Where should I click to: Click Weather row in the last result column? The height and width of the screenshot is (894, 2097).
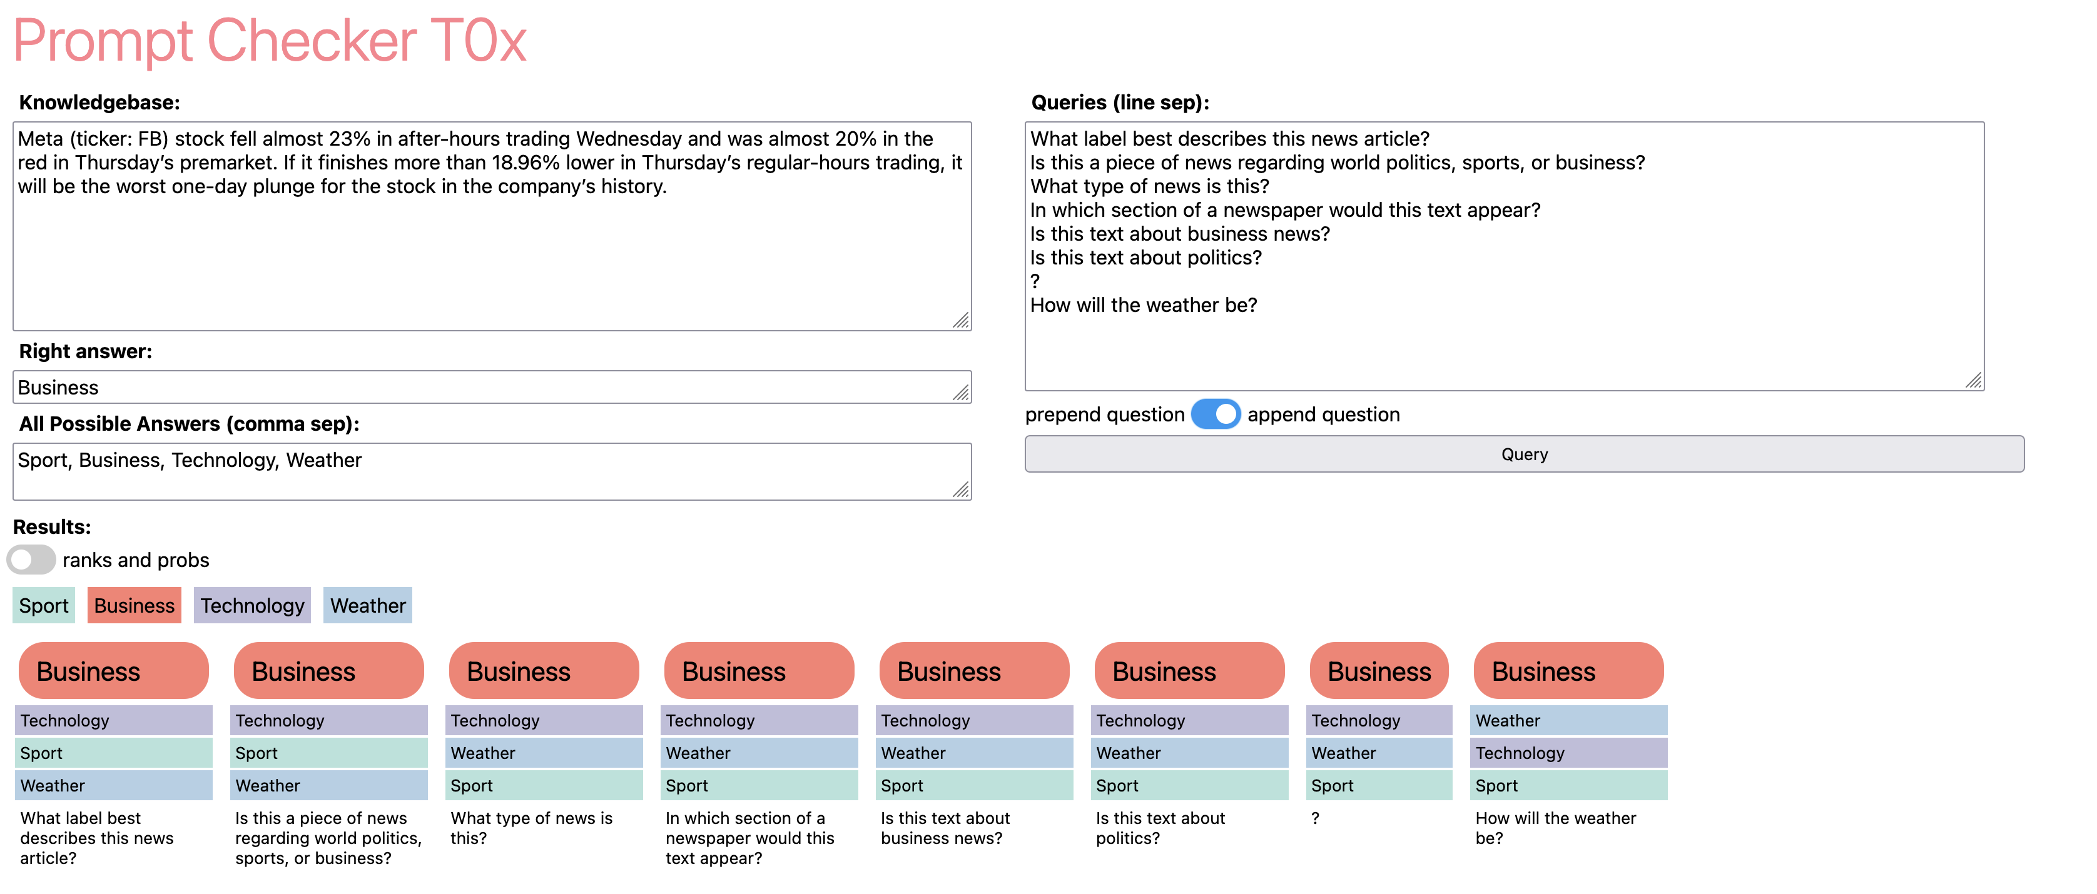tap(1568, 720)
